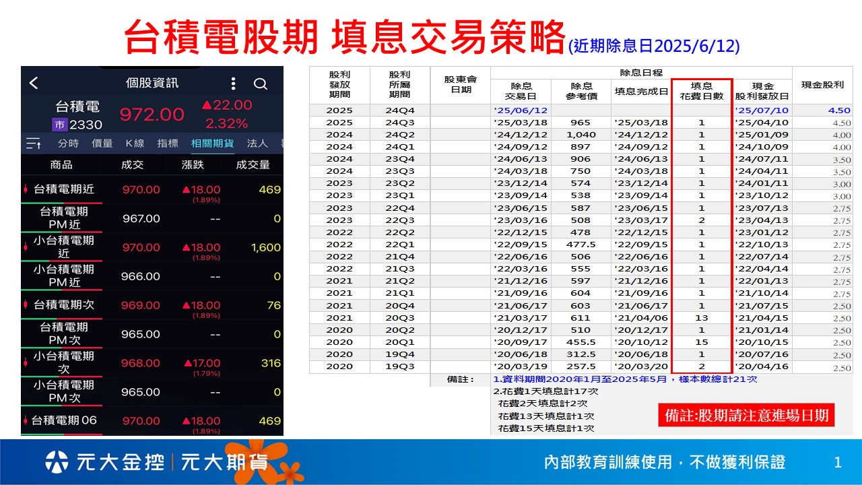Click the 1,040 reference price cell
The height and width of the screenshot is (485, 862).
(581, 135)
